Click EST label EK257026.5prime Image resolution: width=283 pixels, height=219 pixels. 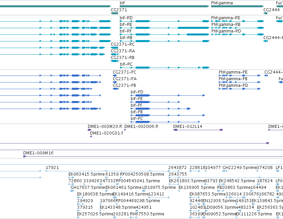pyautogui.click(x=95, y=214)
